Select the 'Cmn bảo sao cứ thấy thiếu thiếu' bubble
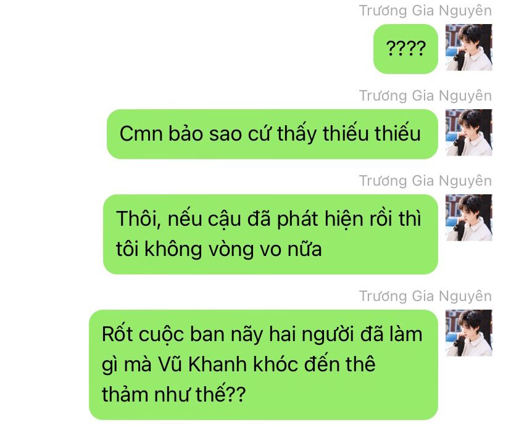The image size is (511, 425). click(x=272, y=134)
